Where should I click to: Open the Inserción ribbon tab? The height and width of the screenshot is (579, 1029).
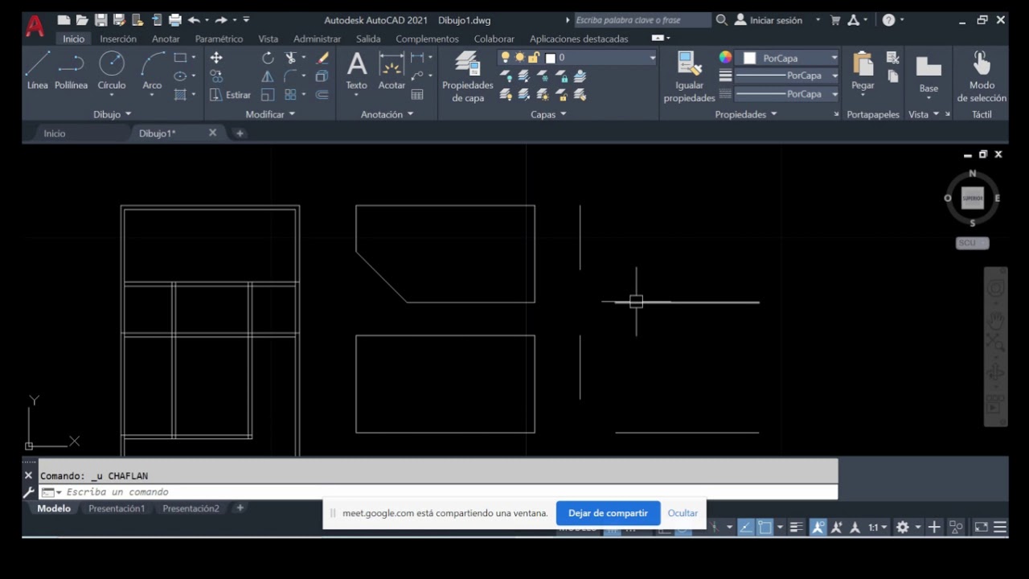point(118,39)
